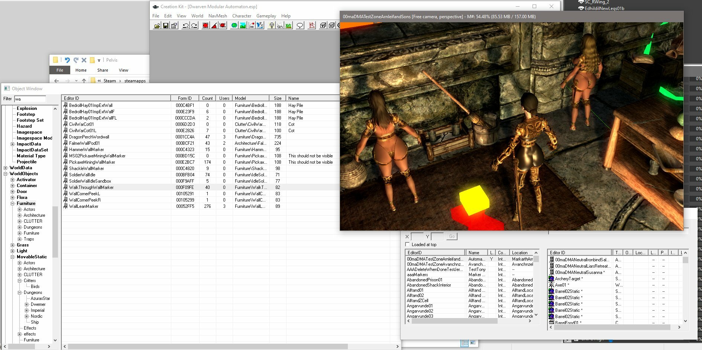
Task: Toggle the Sky toolbar icon
Action: (x=280, y=25)
